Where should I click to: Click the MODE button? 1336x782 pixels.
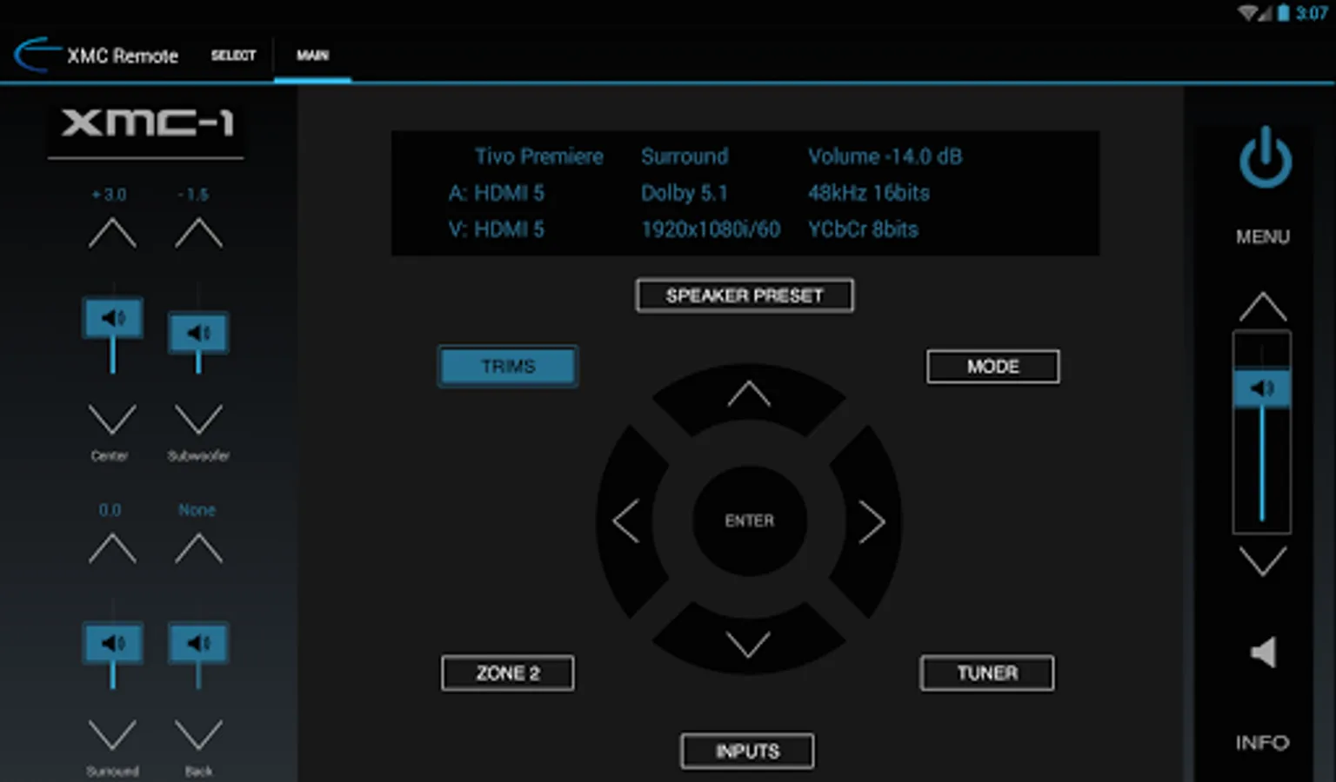[992, 367]
